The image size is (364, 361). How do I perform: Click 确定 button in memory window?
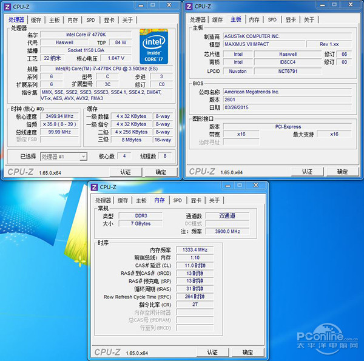(248, 353)
